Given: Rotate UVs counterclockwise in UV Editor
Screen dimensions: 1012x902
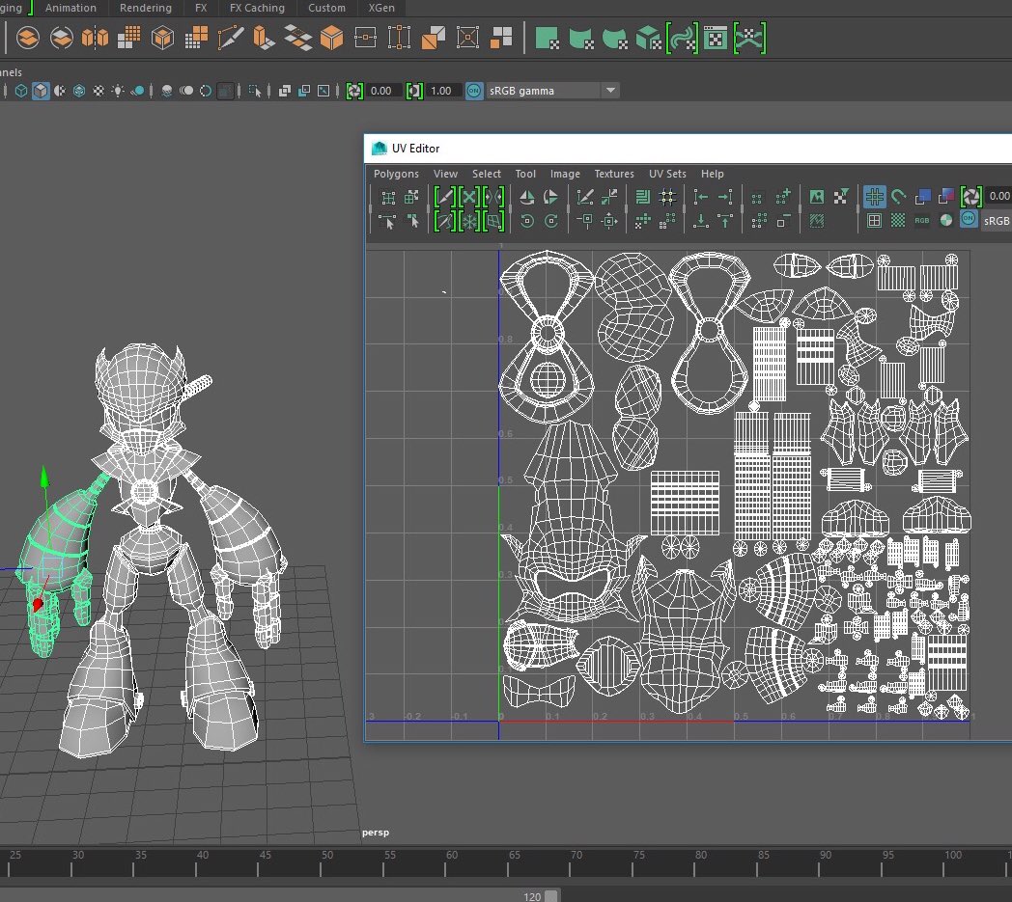Looking at the screenshot, I should click(x=526, y=221).
